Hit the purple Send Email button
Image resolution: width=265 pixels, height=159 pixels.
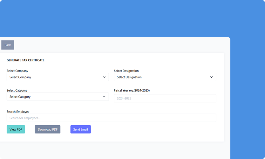(80, 129)
